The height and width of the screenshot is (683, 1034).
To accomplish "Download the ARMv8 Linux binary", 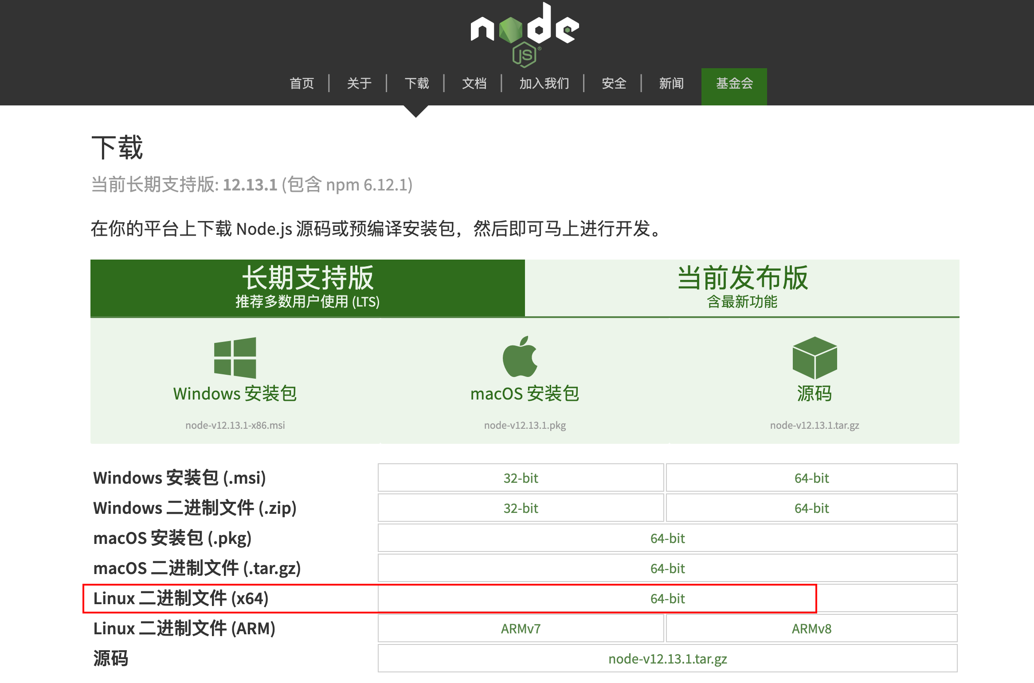I will click(x=812, y=628).
